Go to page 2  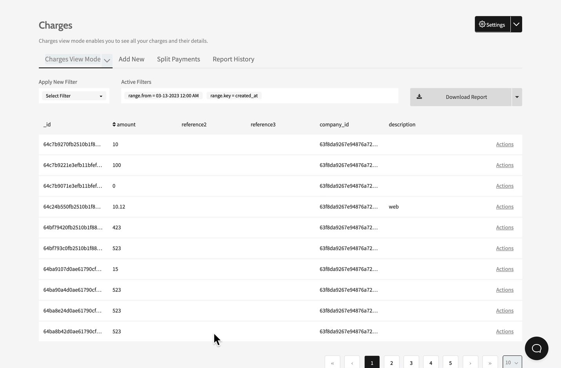click(x=392, y=363)
